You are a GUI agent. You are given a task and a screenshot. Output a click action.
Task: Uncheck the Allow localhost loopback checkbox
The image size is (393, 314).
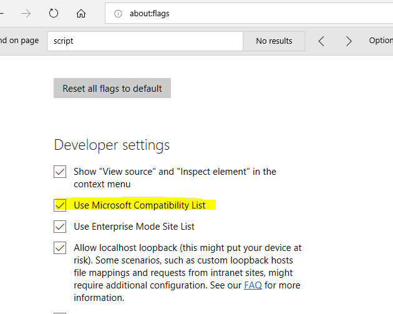[60, 248]
